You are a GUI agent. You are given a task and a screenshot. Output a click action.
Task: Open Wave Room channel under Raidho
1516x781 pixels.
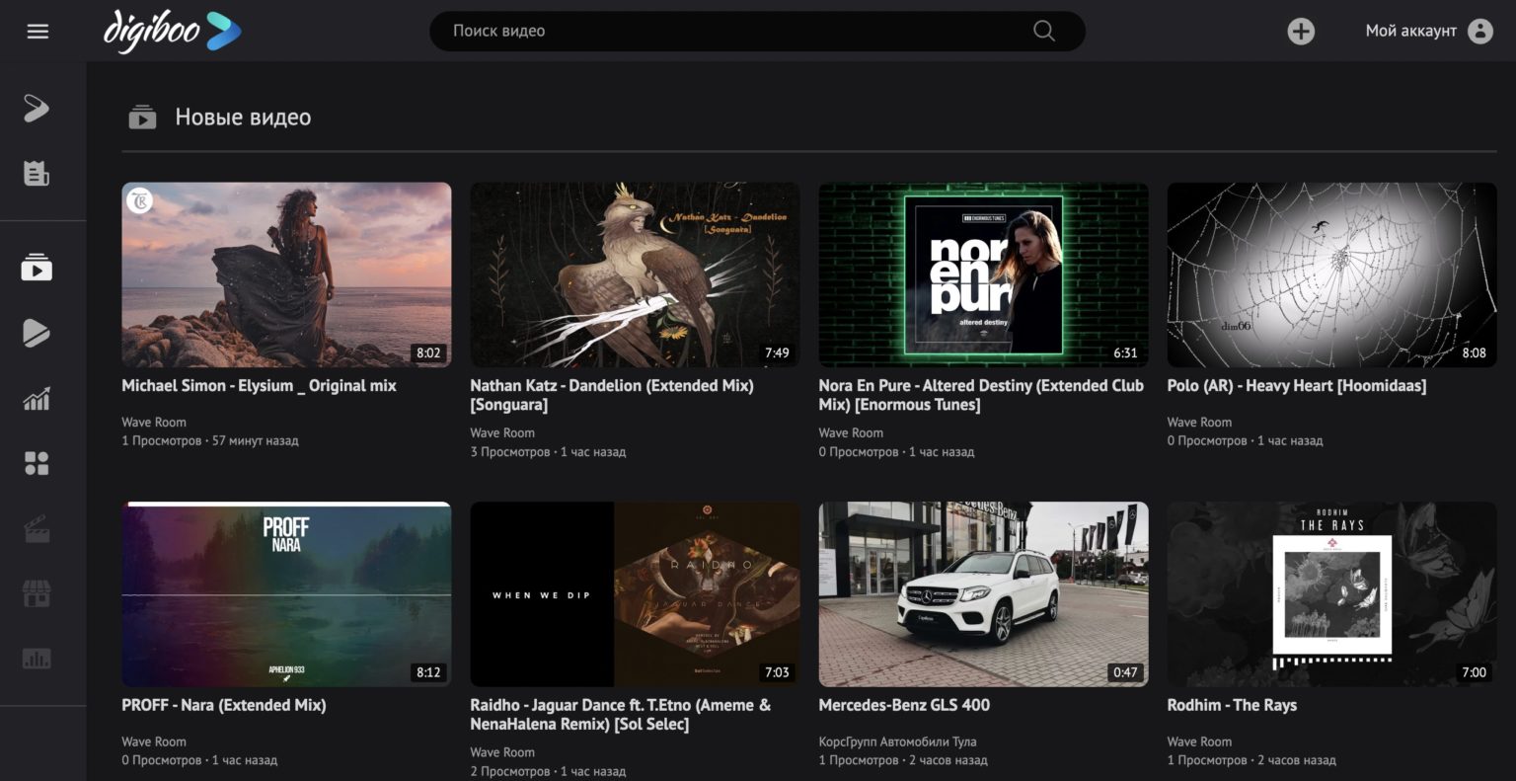point(502,752)
